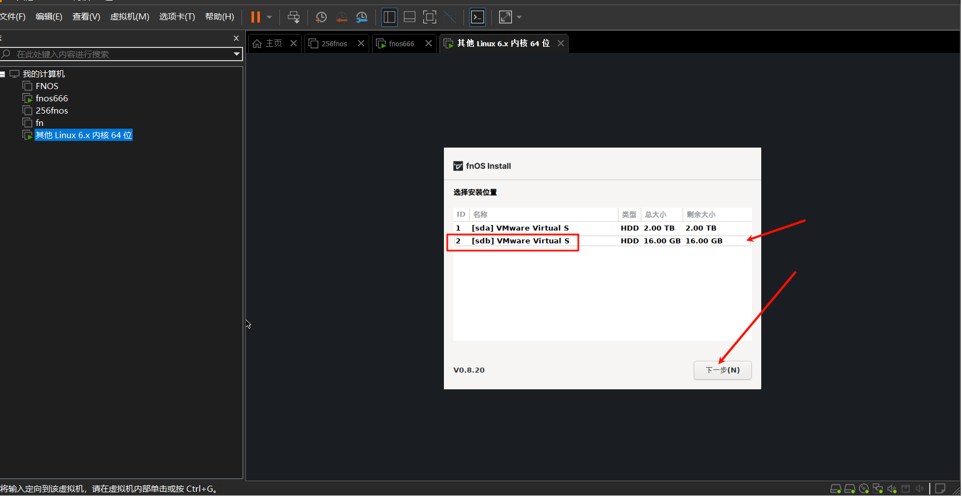
Task: Click the 下一步(N) button
Action: [722, 370]
